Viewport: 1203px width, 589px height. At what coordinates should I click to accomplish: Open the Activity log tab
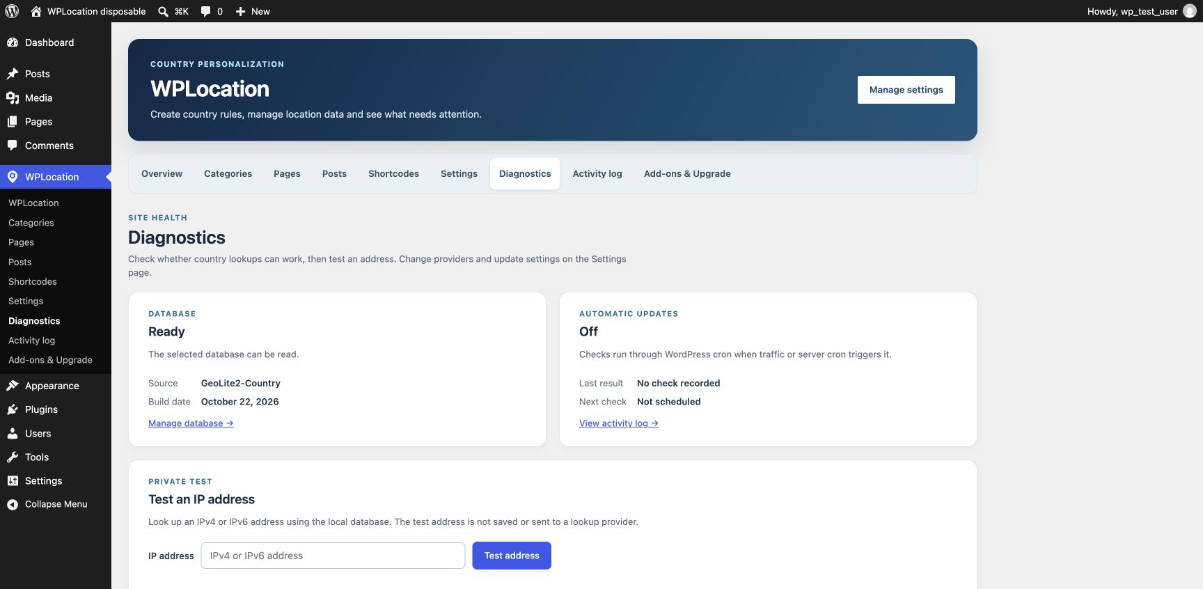597,174
